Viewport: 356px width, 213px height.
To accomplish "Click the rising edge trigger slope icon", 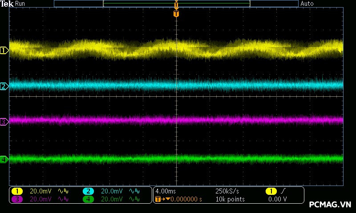I will click(x=284, y=191).
